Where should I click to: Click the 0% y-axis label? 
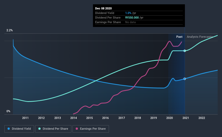point(8,111)
